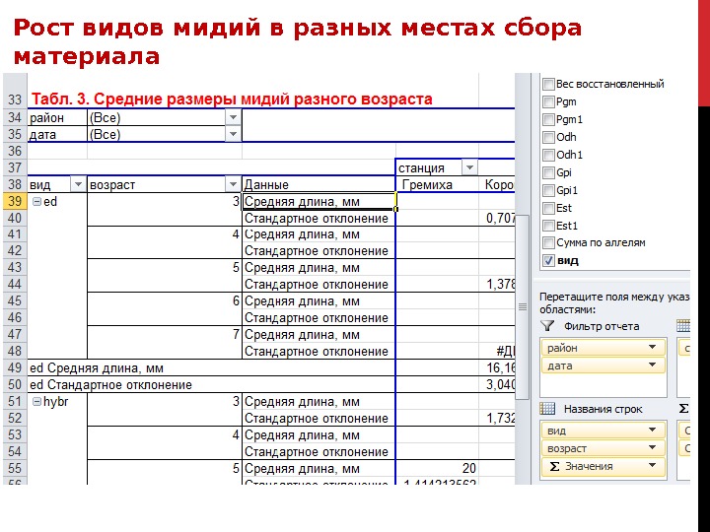Select the 1,378 value cell in row 44
Viewport: 710px width, 532px height.
pos(497,284)
